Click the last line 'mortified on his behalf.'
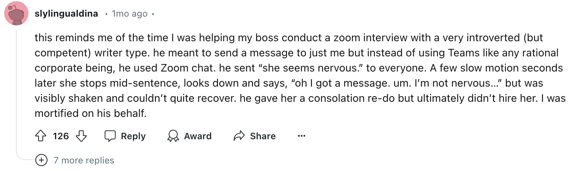 90,113
